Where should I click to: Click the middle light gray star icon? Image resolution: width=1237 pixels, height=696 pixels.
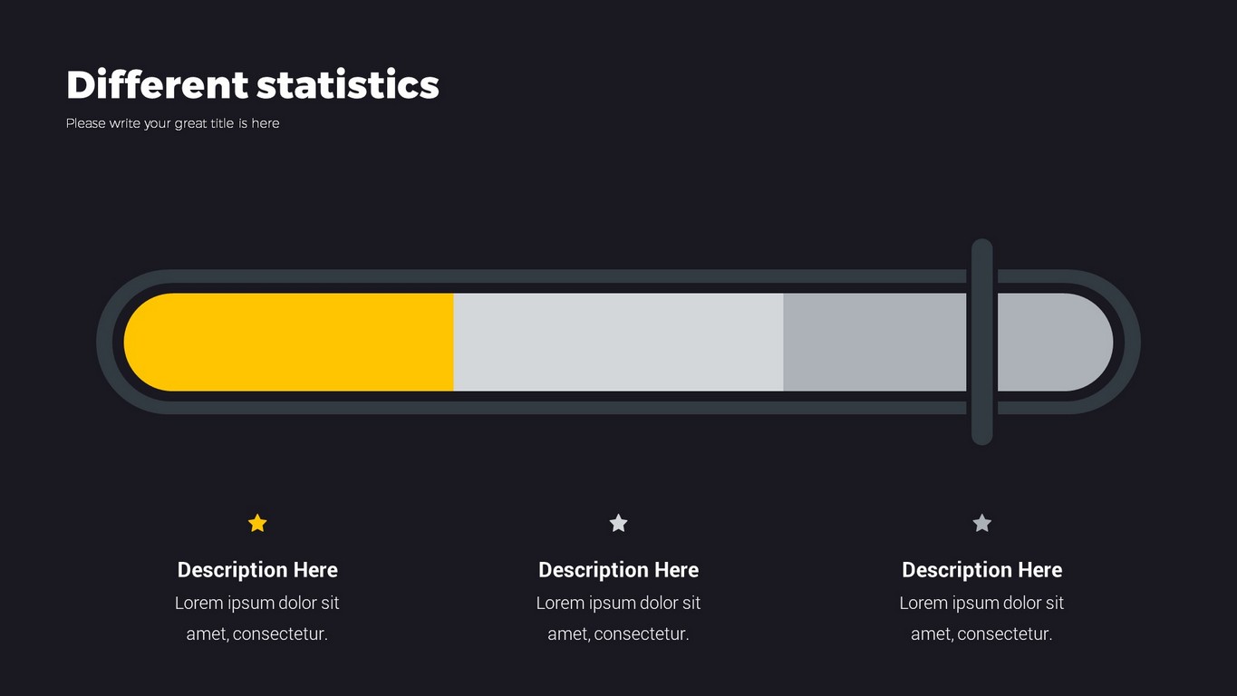618,523
